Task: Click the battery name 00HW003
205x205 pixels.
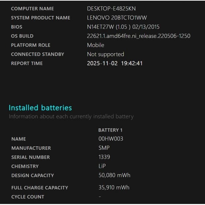Action: 111,139
